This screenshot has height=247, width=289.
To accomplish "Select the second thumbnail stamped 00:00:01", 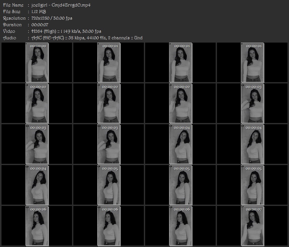I will click(180, 63).
